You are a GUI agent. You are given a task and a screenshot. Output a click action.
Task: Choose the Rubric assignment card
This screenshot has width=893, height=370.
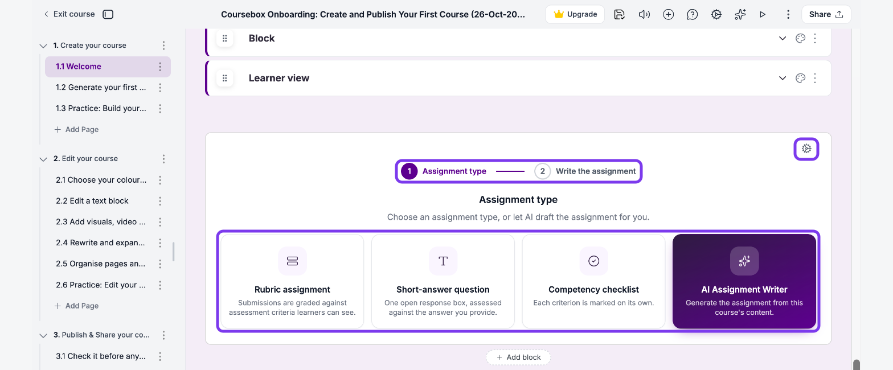[292, 281]
